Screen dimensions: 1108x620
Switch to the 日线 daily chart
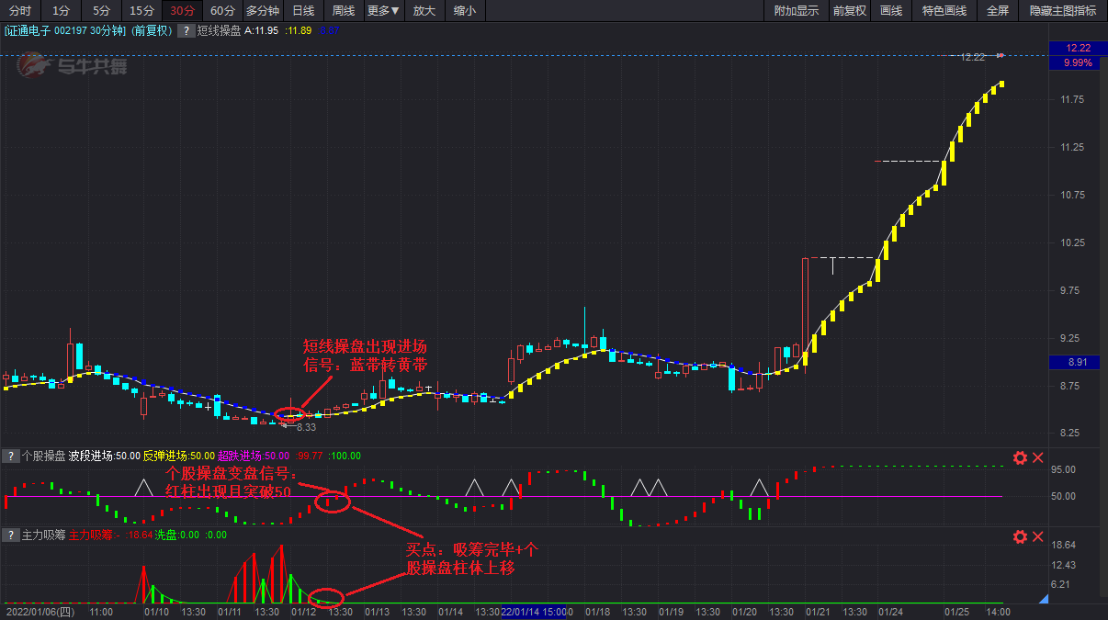(303, 11)
